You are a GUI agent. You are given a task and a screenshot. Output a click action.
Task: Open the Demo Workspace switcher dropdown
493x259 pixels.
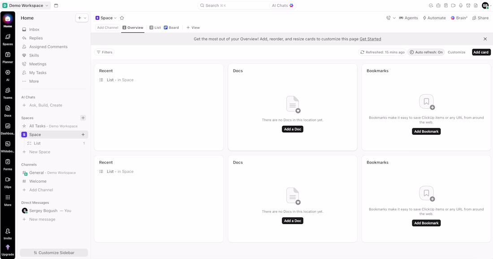point(26,5)
